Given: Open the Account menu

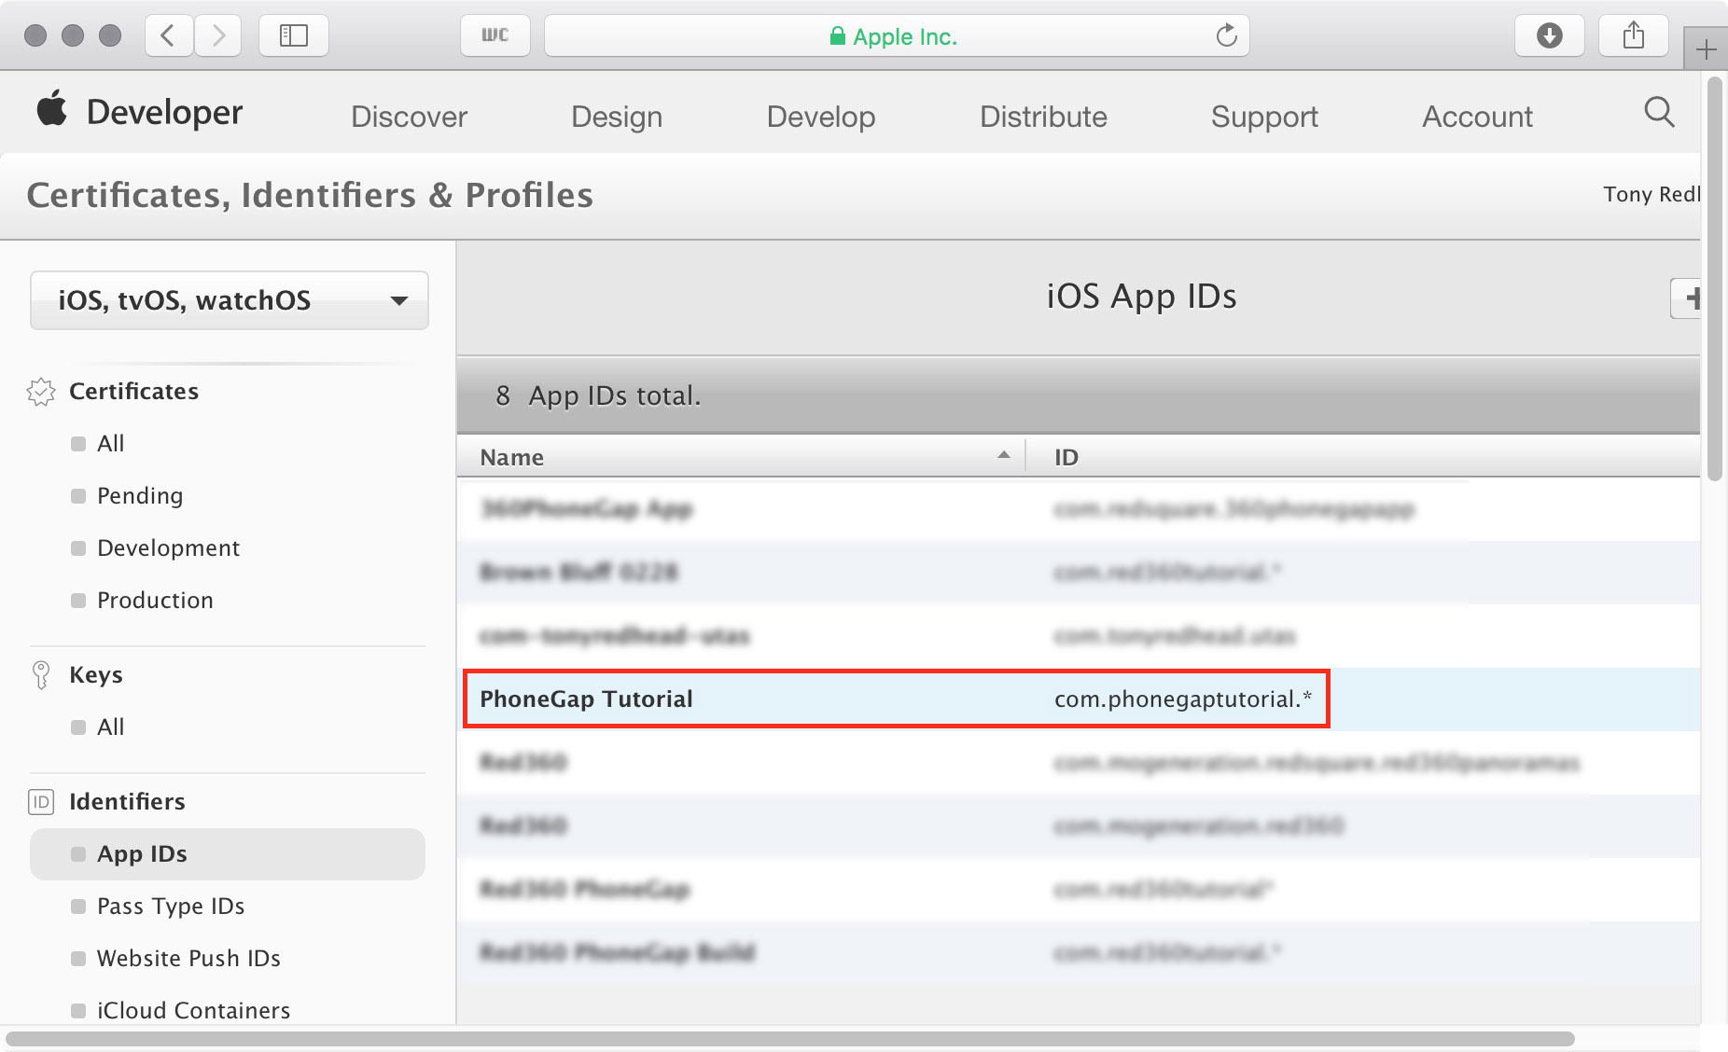Looking at the screenshot, I should (1477, 117).
